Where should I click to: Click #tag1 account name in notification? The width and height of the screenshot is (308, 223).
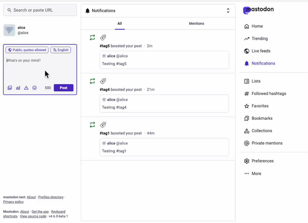click(x=105, y=133)
